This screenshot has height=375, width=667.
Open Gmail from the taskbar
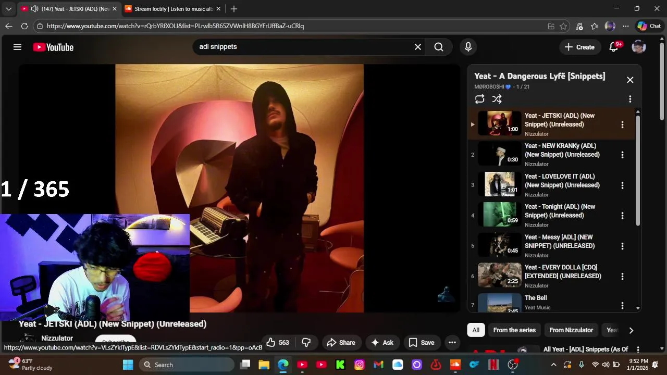(x=379, y=365)
